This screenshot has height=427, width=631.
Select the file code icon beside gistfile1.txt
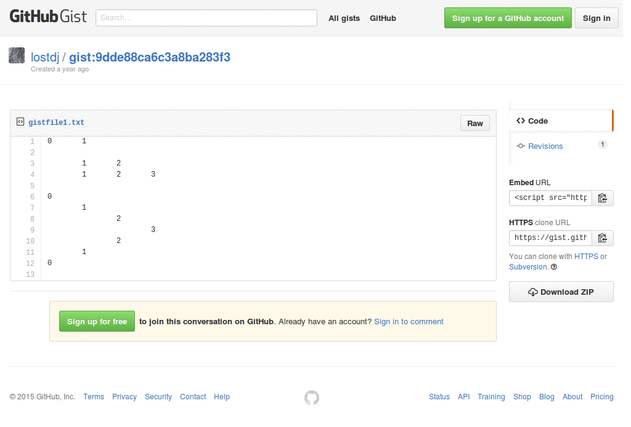tap(20, 122)
